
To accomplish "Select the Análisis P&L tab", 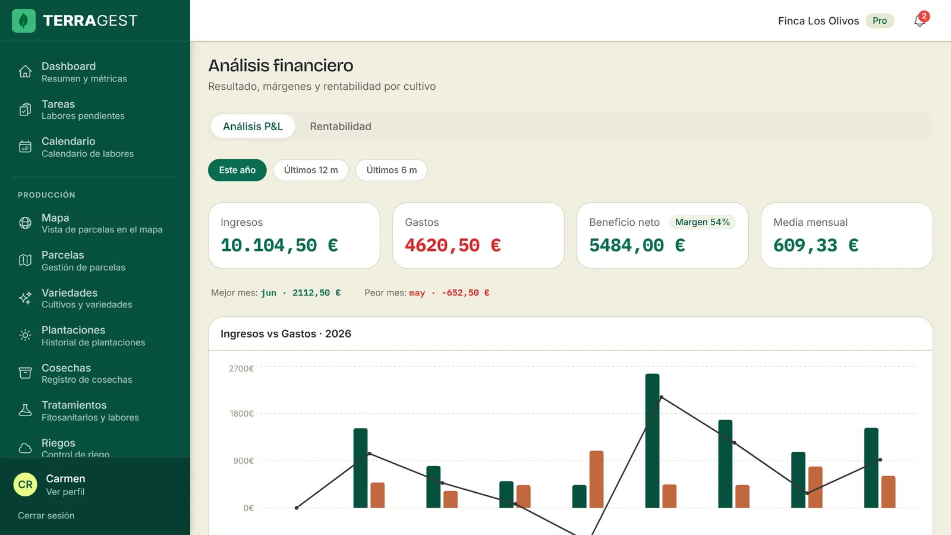I will (x=253, y=127).
